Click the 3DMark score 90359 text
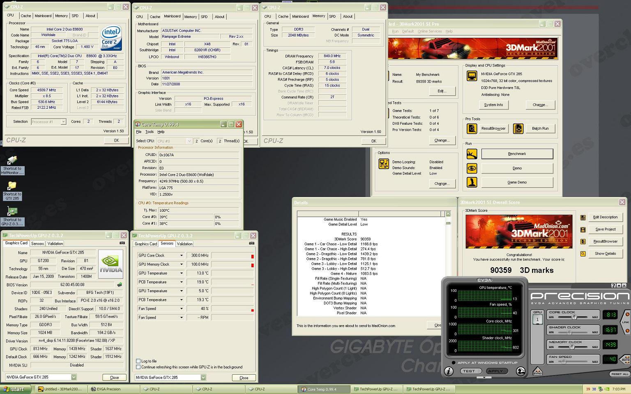This screenshot has height=394, width=631. click(501, 270)
